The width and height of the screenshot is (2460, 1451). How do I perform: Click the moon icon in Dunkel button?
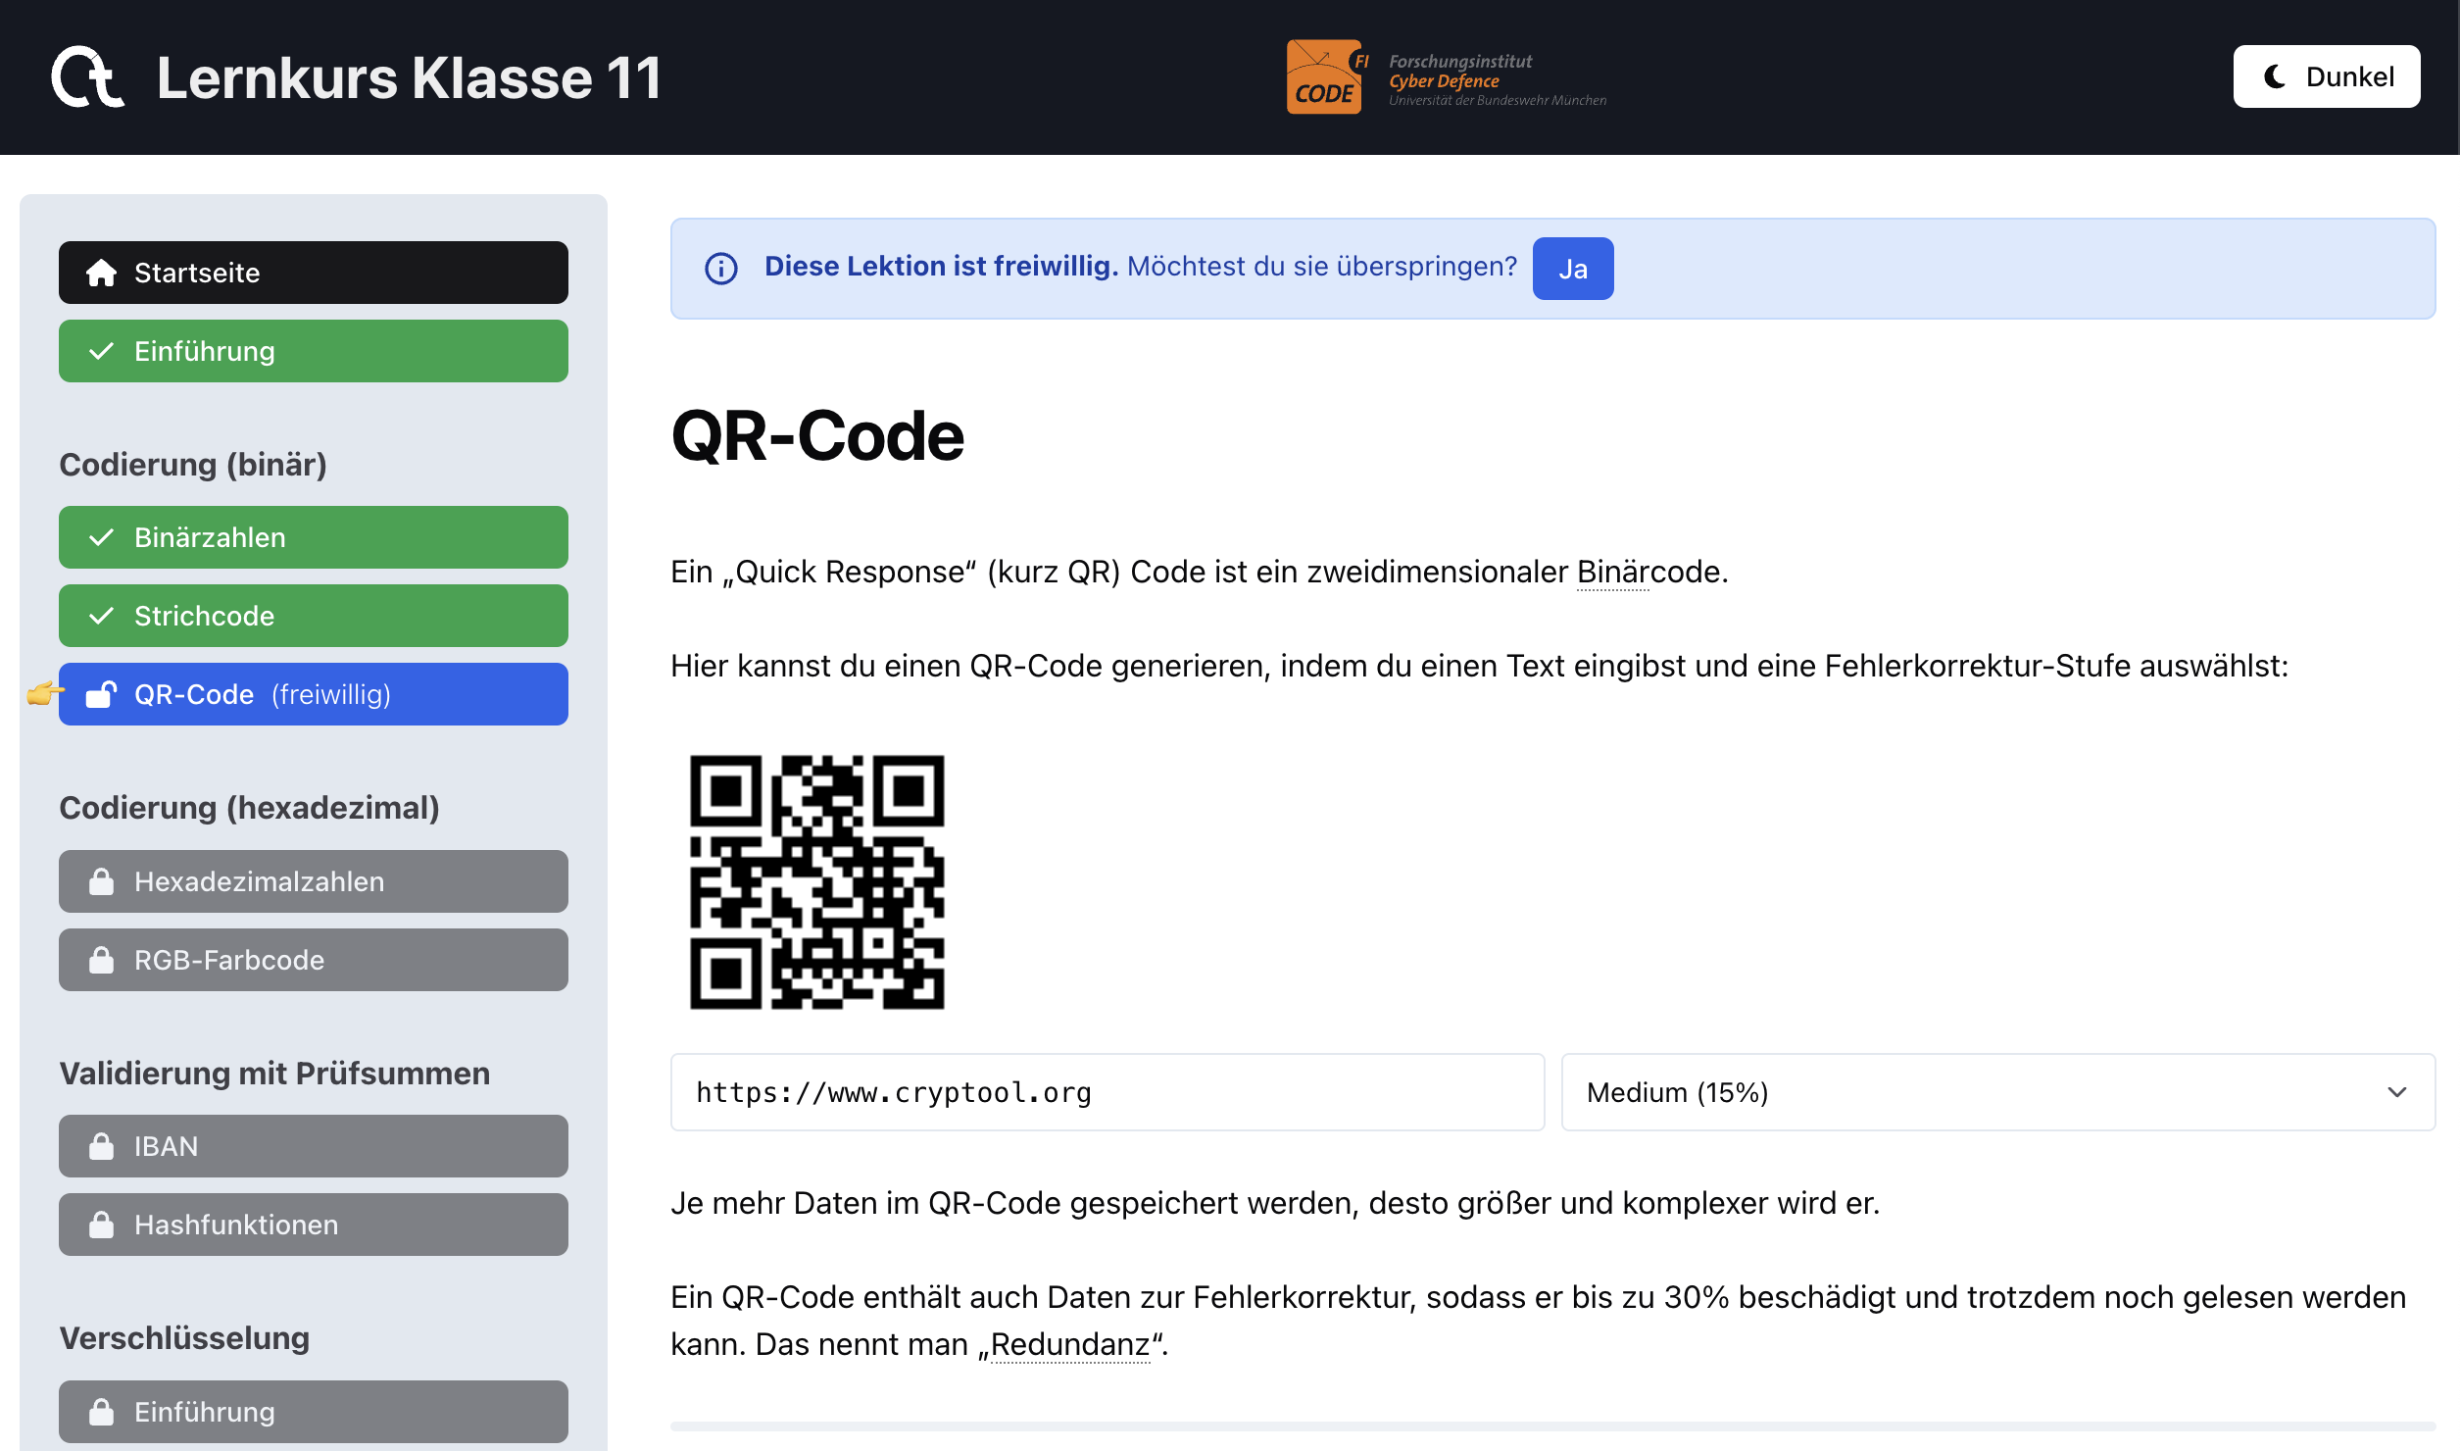[x=2276, y=76]
